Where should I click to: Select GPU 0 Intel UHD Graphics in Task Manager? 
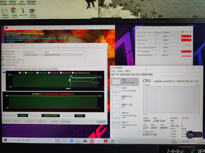[x=125, y=115]
